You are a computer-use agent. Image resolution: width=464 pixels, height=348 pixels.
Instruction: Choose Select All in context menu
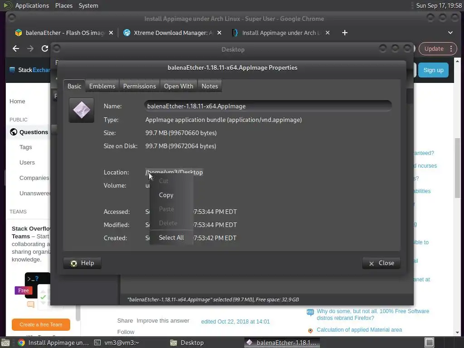[171, 237]
